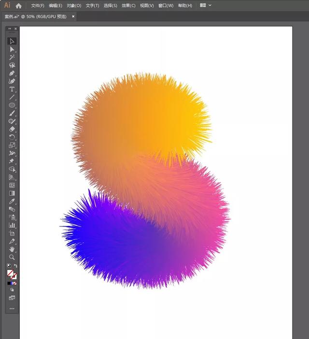Select the Hand tool

pyautogui.click(x=12, y=249)
